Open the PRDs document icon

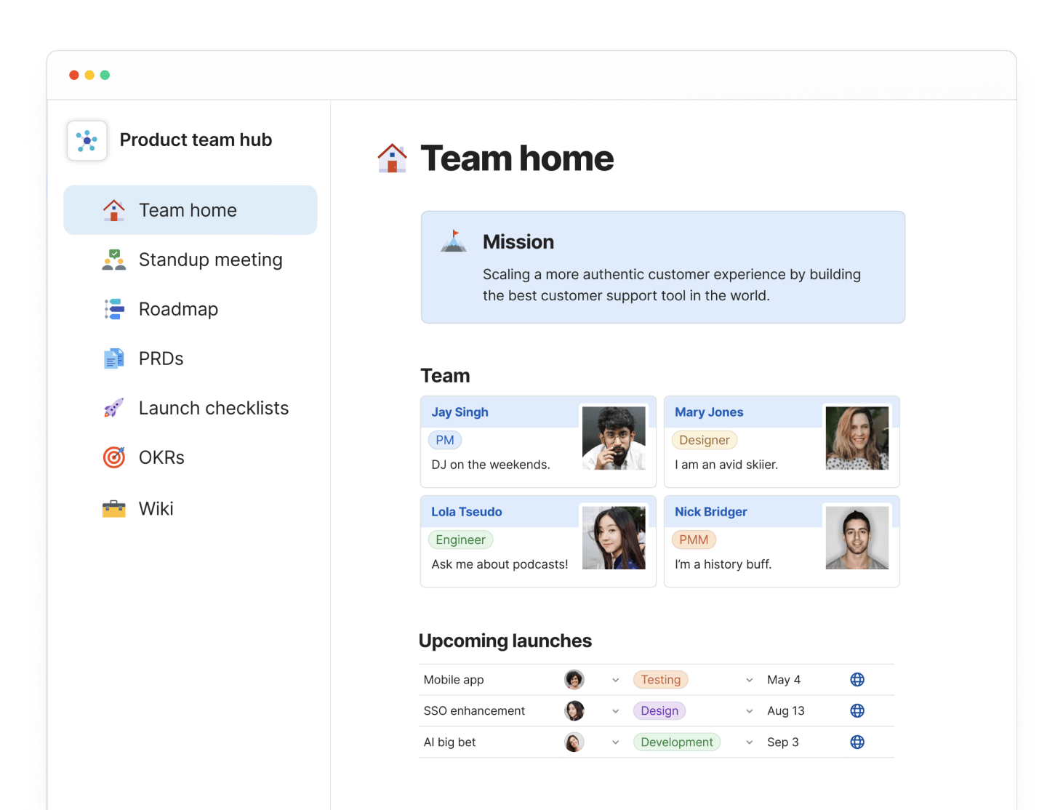(113, 358)
